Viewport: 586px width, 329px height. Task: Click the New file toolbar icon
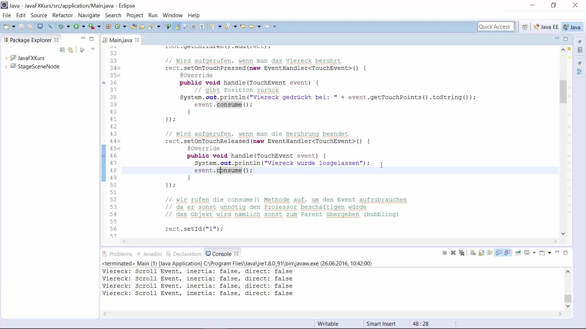[x=6, y=27]
